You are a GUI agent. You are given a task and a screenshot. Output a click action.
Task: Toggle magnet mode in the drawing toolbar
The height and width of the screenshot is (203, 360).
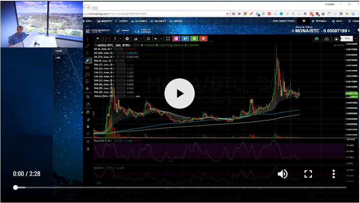(88, 112)
